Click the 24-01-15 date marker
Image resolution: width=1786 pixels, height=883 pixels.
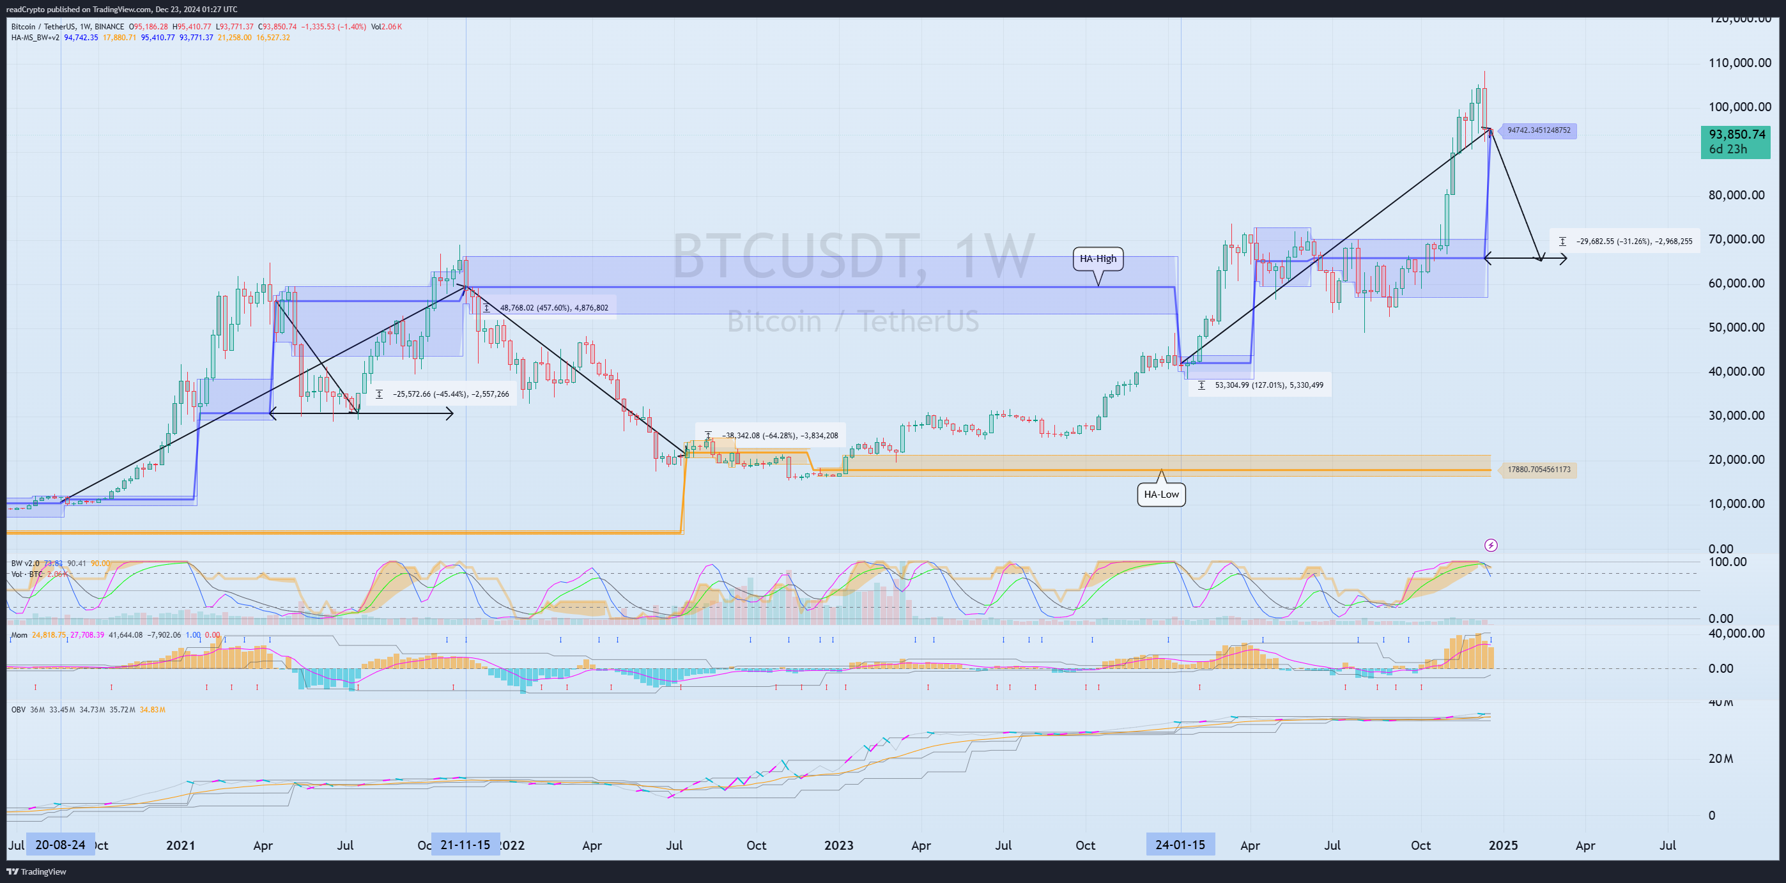[x=1180, y=845]
